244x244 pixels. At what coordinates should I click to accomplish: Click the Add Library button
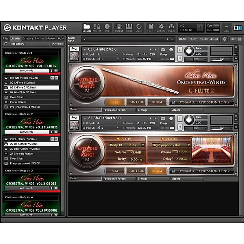pos(27,44)
